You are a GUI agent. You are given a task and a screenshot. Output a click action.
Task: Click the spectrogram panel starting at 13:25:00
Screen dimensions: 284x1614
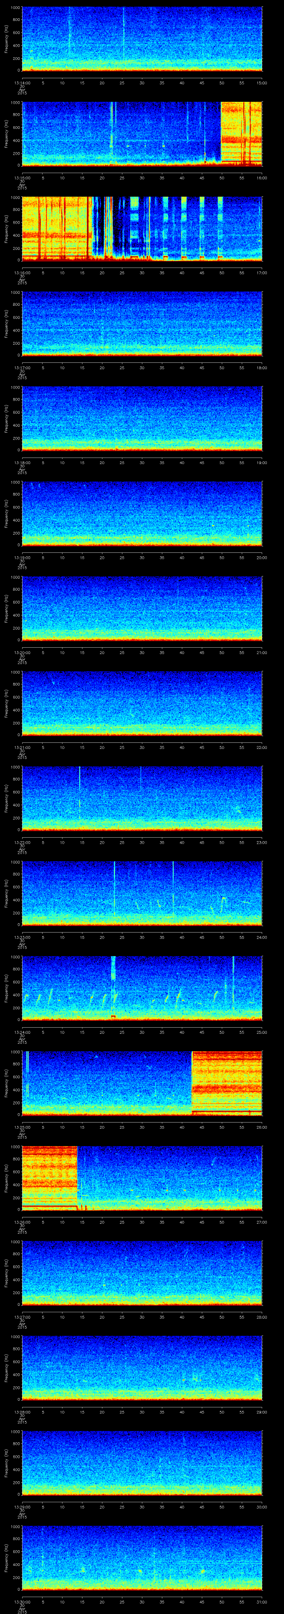tap(142, 1083)
